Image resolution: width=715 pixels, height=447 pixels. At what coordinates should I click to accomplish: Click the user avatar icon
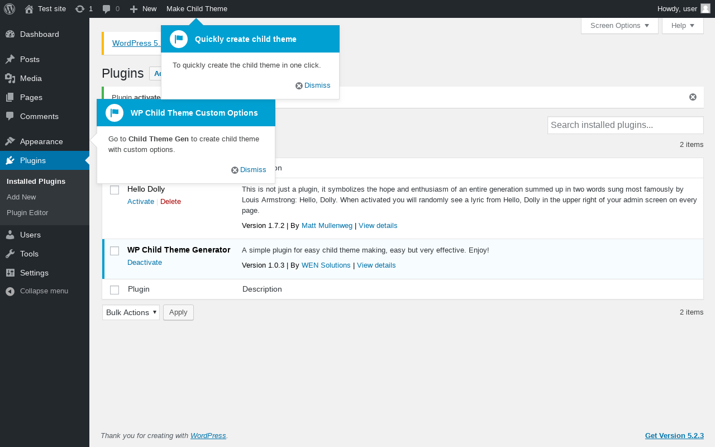coord(706,8)
